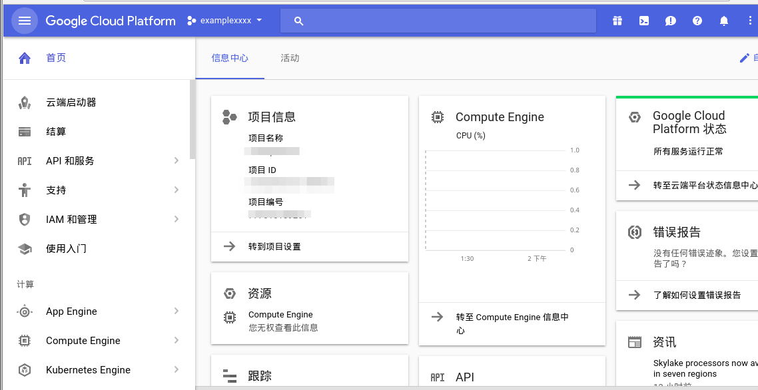Expand the Compute Engine sidebar chevron
Viewport: 758px width, 390px height.
(x=177, y=340)
